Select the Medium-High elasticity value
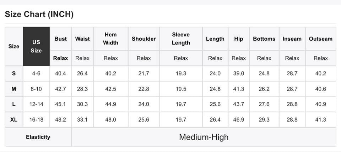This screenshot has height=152, width=341. coord(204,137)
